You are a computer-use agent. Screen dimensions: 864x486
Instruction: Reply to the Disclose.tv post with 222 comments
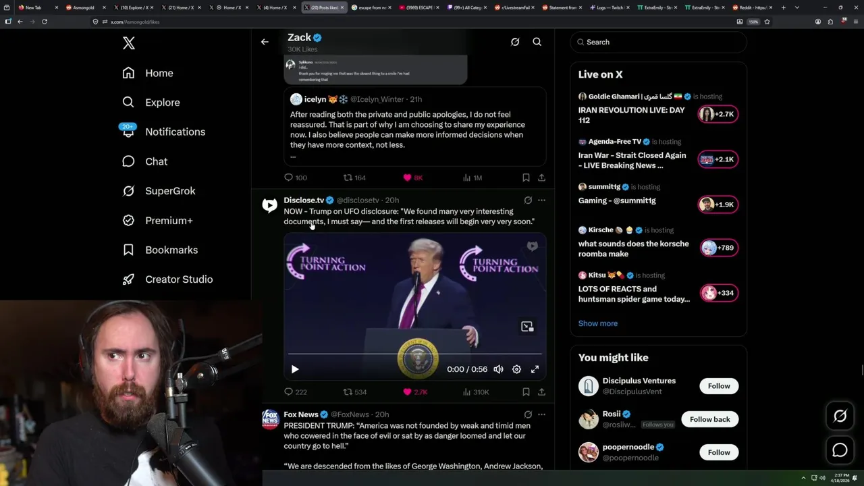point(295,391)
